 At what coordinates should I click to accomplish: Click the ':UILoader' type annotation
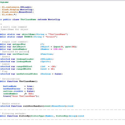click(x=46, y=59)
